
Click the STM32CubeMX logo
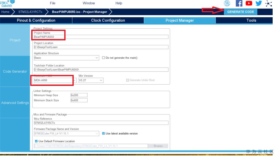tap(7, 4)
